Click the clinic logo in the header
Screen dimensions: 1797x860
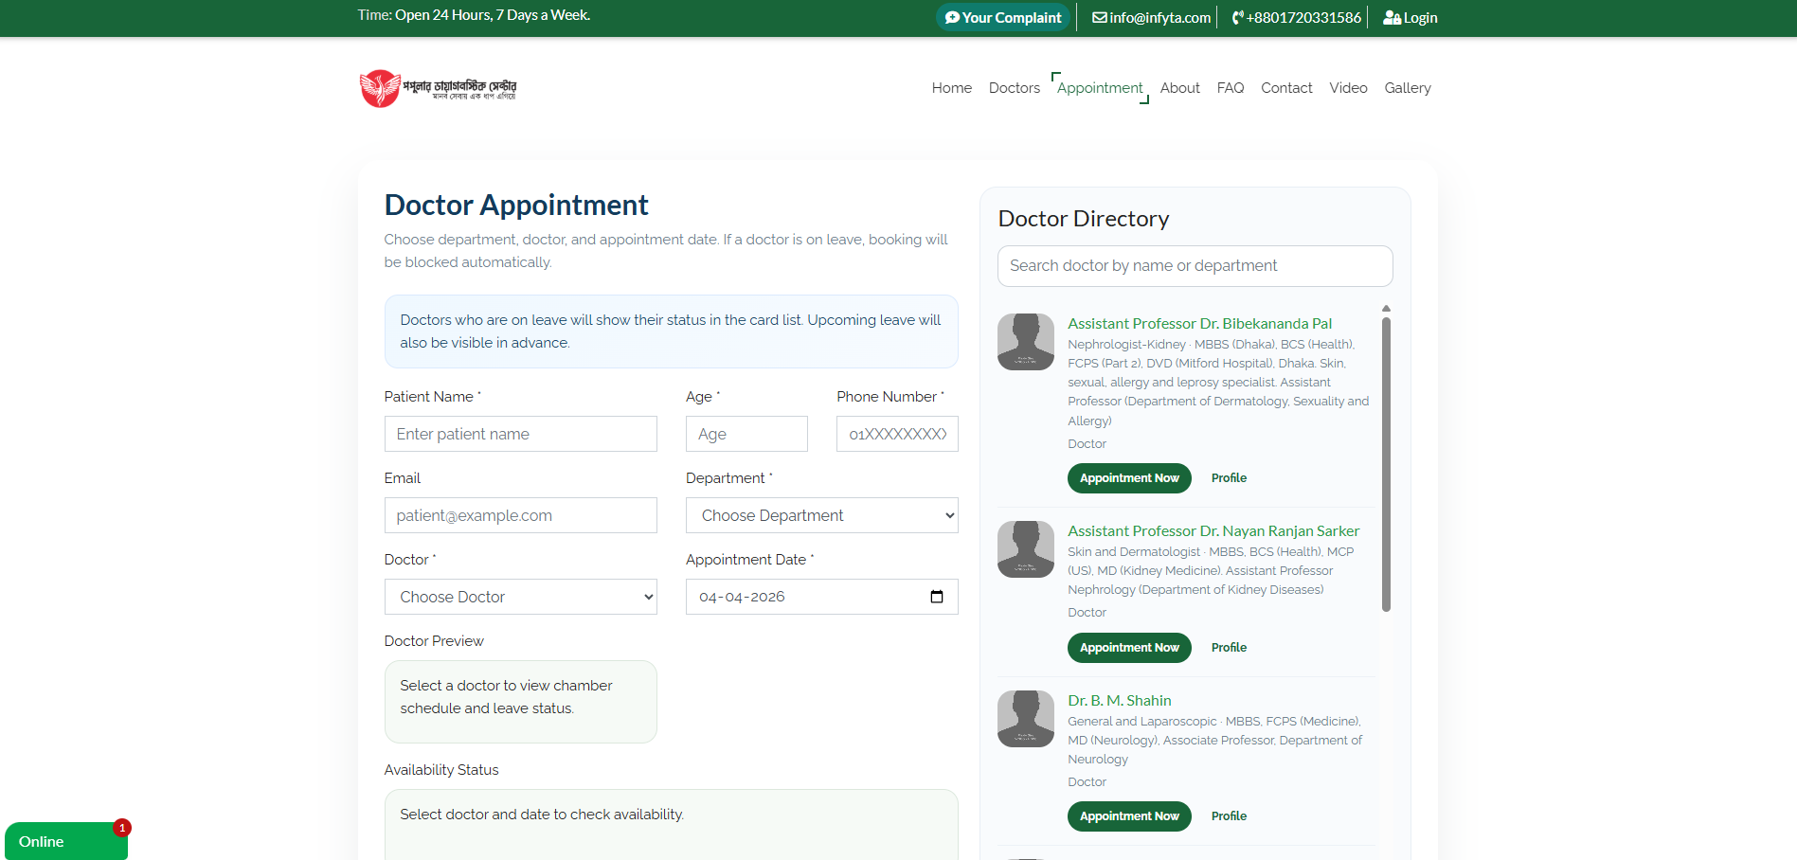[438, 88]
